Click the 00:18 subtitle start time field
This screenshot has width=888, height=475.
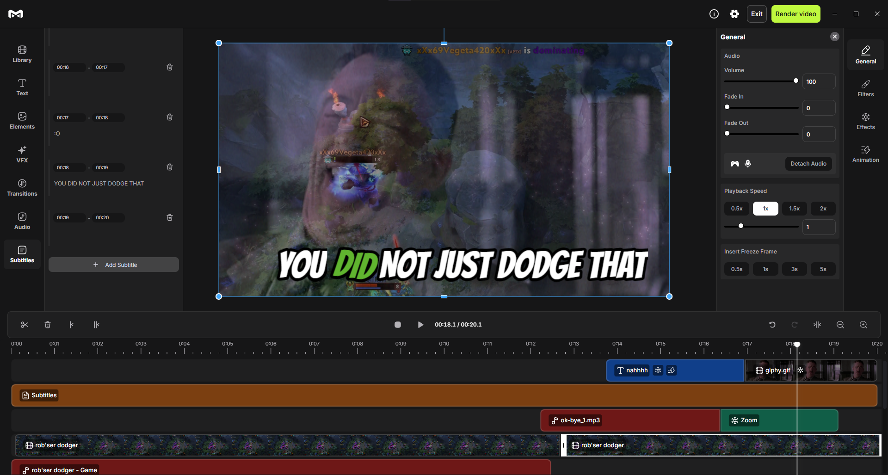(x=69, y=167)
